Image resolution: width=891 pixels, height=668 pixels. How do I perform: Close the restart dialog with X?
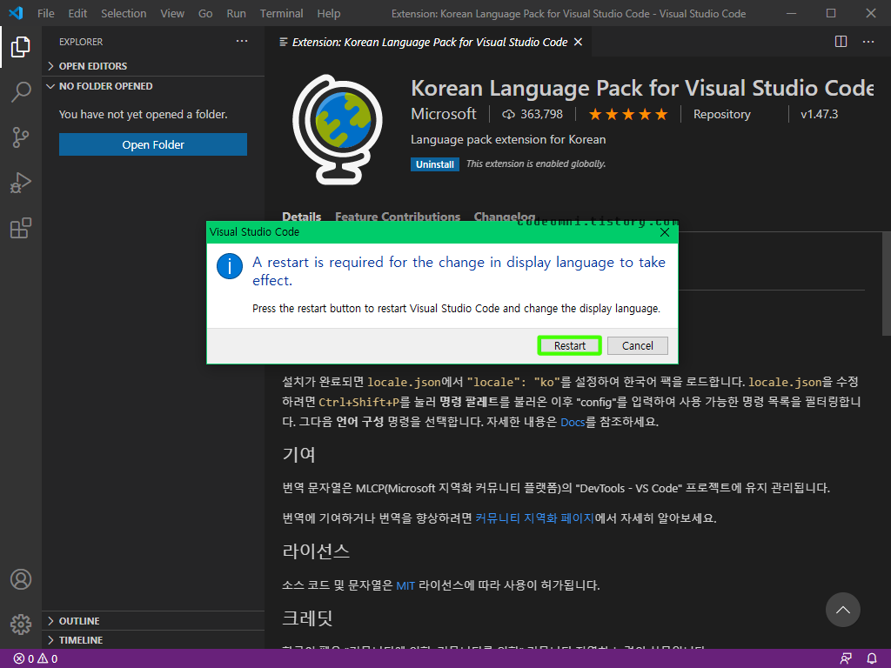tap(664, 232)
